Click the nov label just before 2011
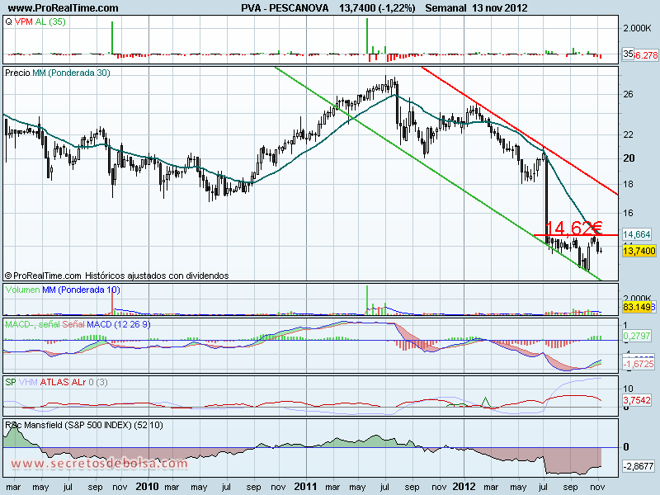 pyautogui.click(x=278, y=488)
